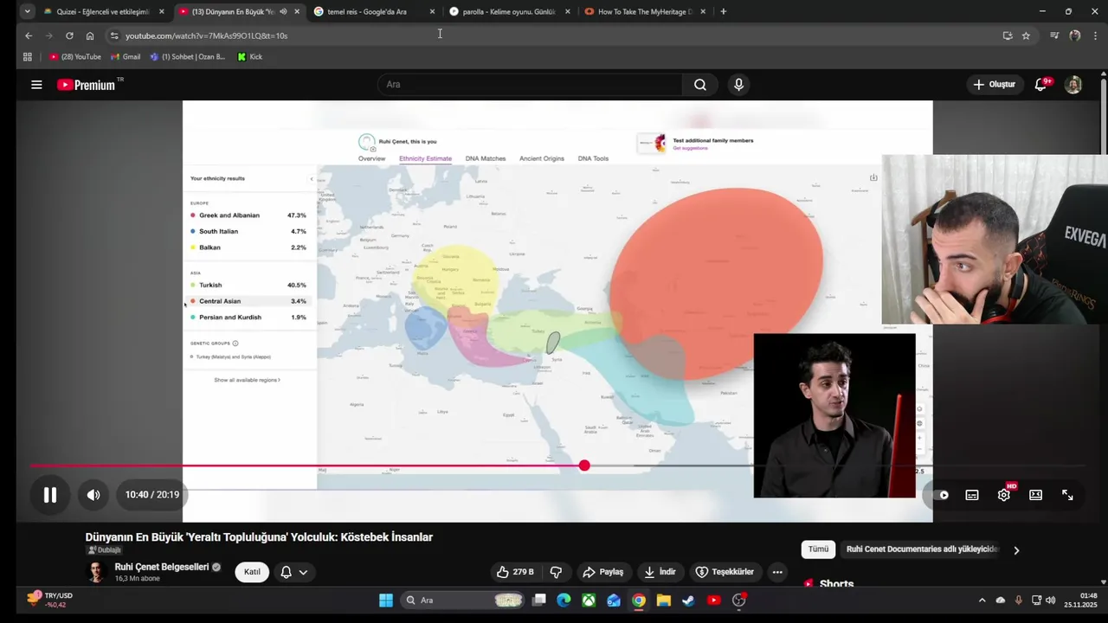Open the tab search dropdown

point(27,11)
